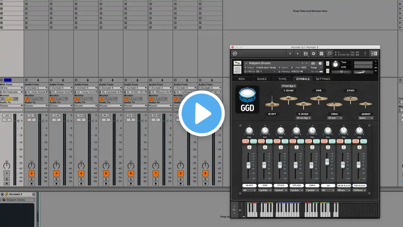Open the R Crash '19 inch Byz' dropdown
Viewport: 403px width, 227px height.
pos(303,118)
